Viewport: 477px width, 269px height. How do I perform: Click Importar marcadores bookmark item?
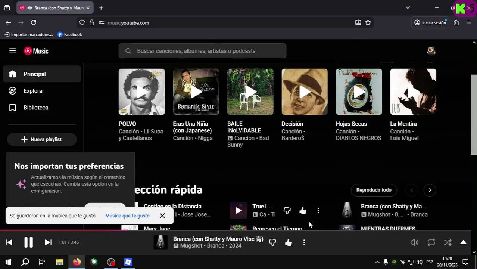tap(29, 34)
